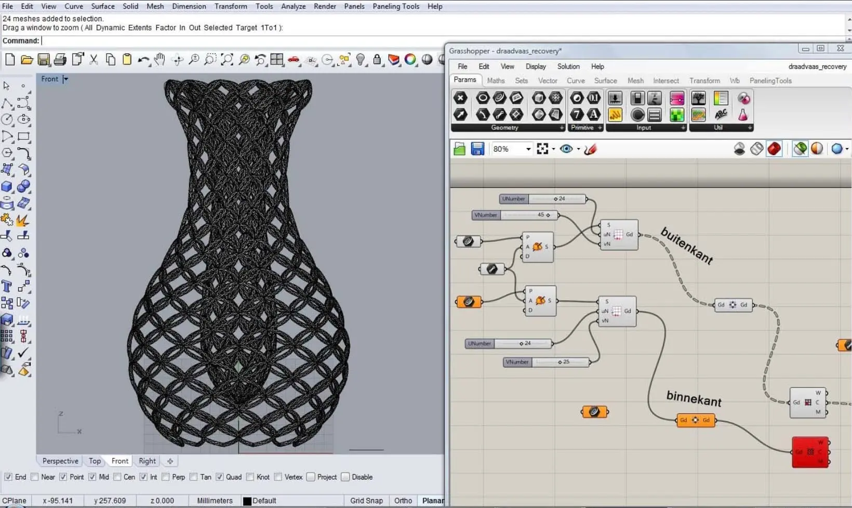Save the Rhino model with the floppy icon
This screenshot has height=508, width=852.
(x=44, y=60)
